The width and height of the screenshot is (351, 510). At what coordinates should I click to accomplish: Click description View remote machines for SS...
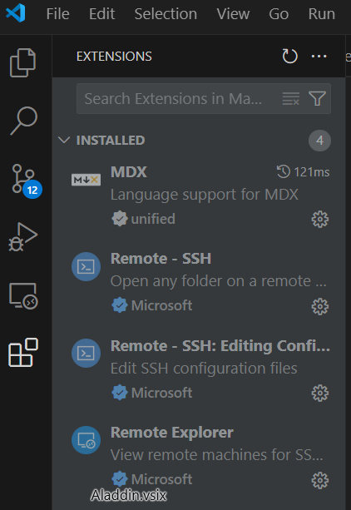pyautogui.click(x=217, y=455)
